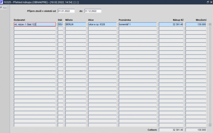Select the Dodavatel field 'int. název 1 část 122'
The width and height of the screenshot is (213, 133).
(x=35, y=24)
